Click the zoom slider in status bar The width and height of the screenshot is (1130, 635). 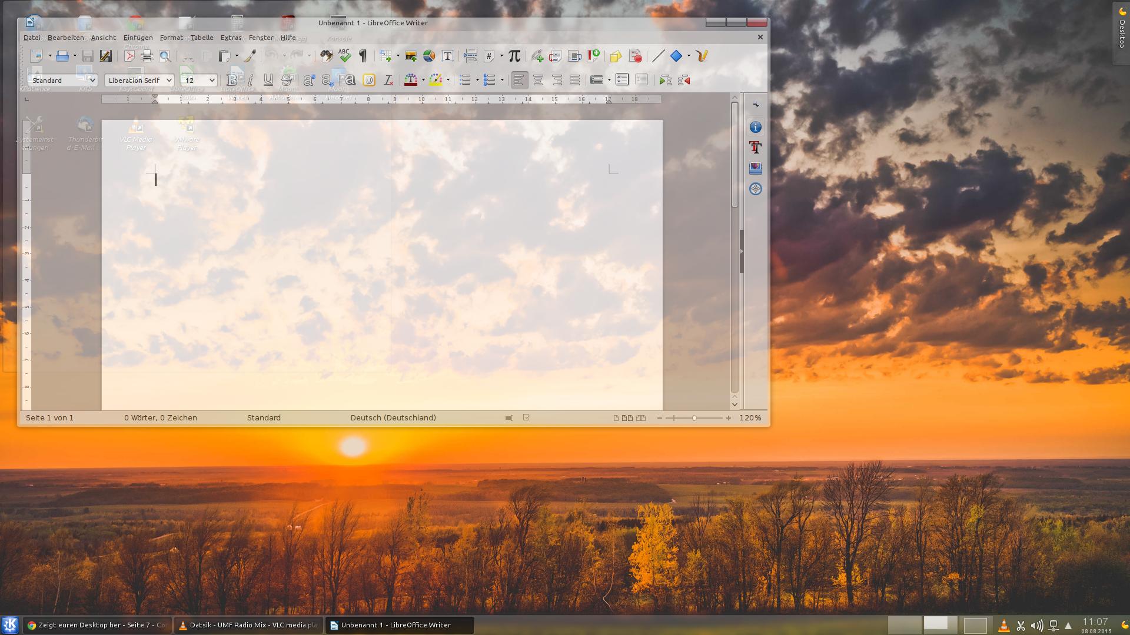point(694,418)
